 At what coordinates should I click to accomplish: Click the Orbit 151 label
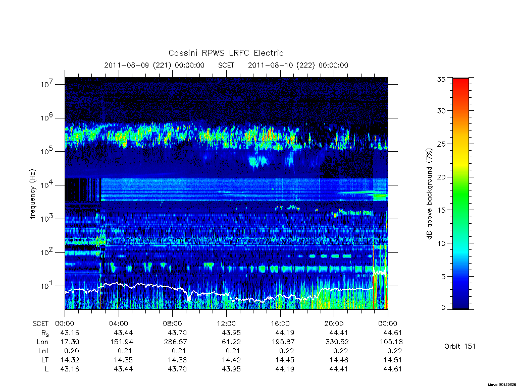point(460,346)
